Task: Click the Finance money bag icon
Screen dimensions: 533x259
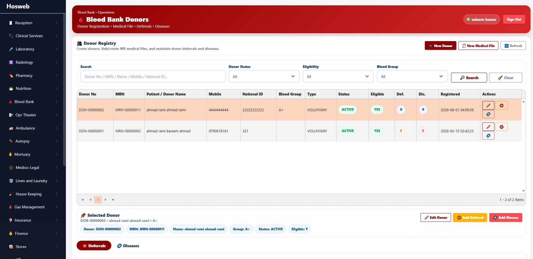Action: 10,234
